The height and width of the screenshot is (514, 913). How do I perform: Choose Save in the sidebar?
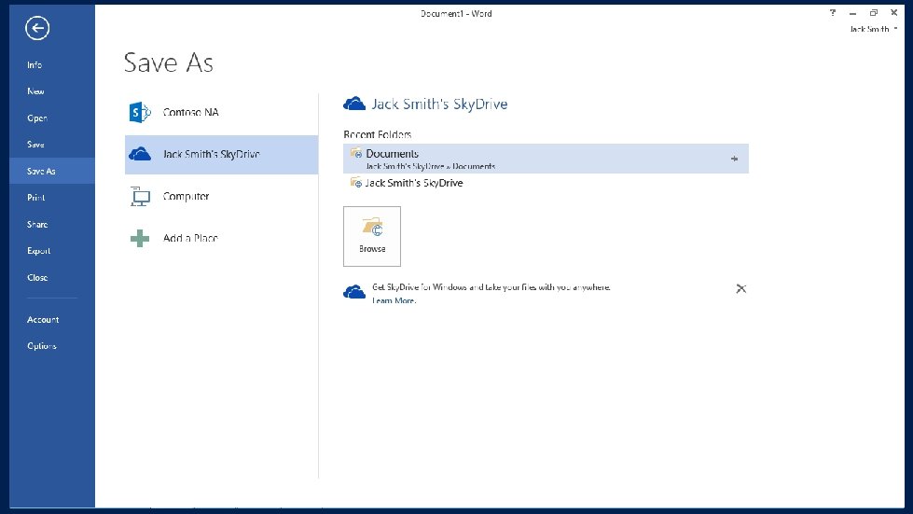35,145
